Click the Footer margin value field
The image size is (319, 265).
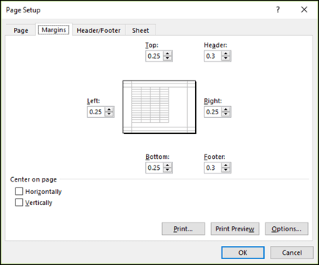[x=213, y=168]
